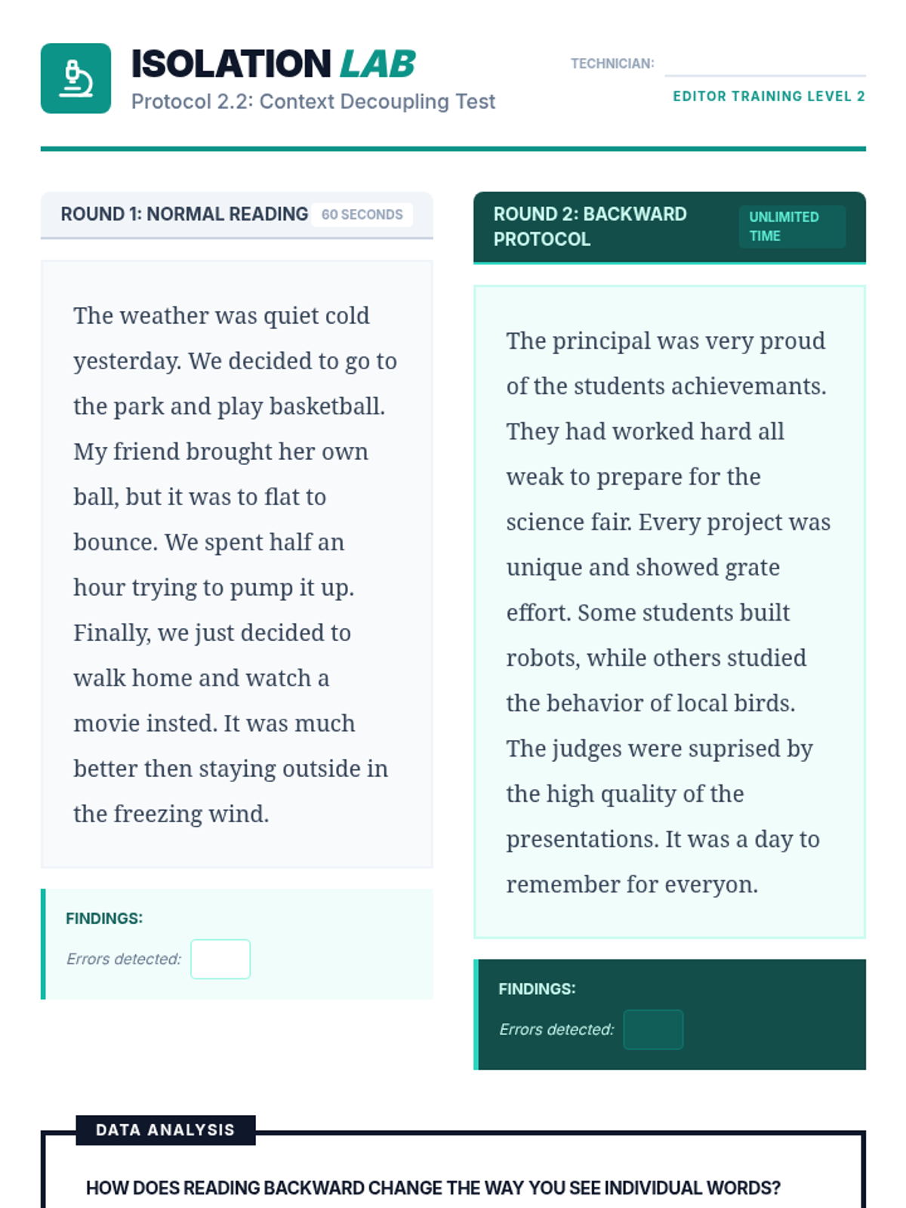Select the Round 2: Backward Protocol header
The image size is (906, 1208).
pos(590,226)
